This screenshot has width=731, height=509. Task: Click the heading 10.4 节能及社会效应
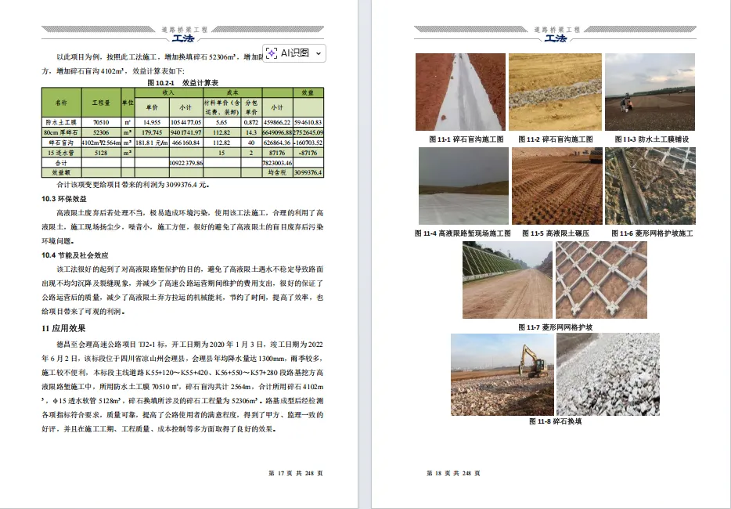click(x=74, y=255)
